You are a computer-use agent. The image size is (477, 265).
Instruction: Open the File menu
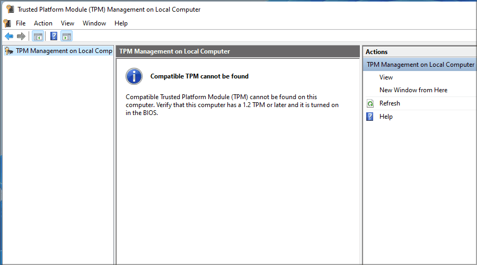click(x=21, y=23)
